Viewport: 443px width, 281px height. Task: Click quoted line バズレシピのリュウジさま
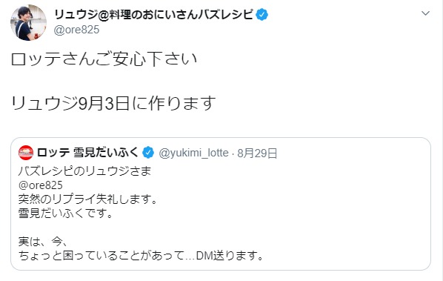pyautogui.click(x=84, y=171)
